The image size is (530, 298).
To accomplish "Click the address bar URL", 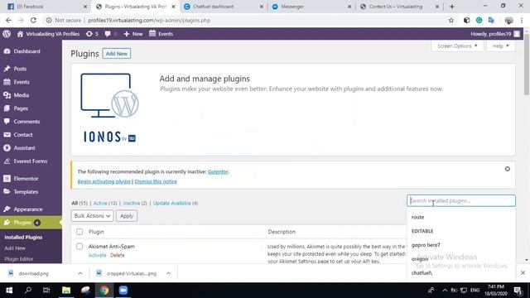I will [149, 20].
